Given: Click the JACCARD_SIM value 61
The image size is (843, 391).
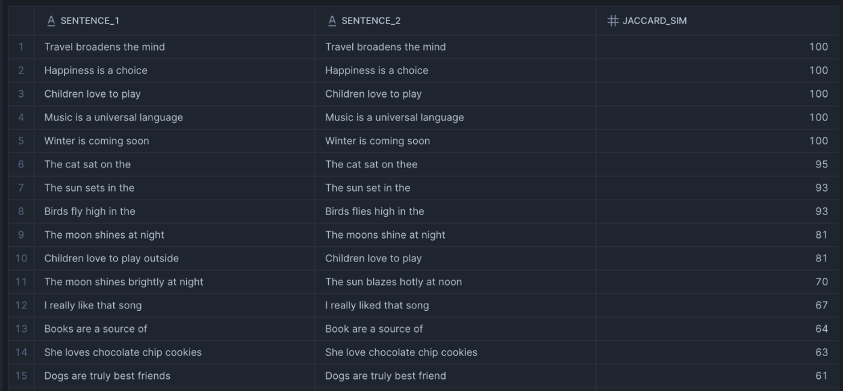Looking at the screenshot, I should tap(821, 376).
